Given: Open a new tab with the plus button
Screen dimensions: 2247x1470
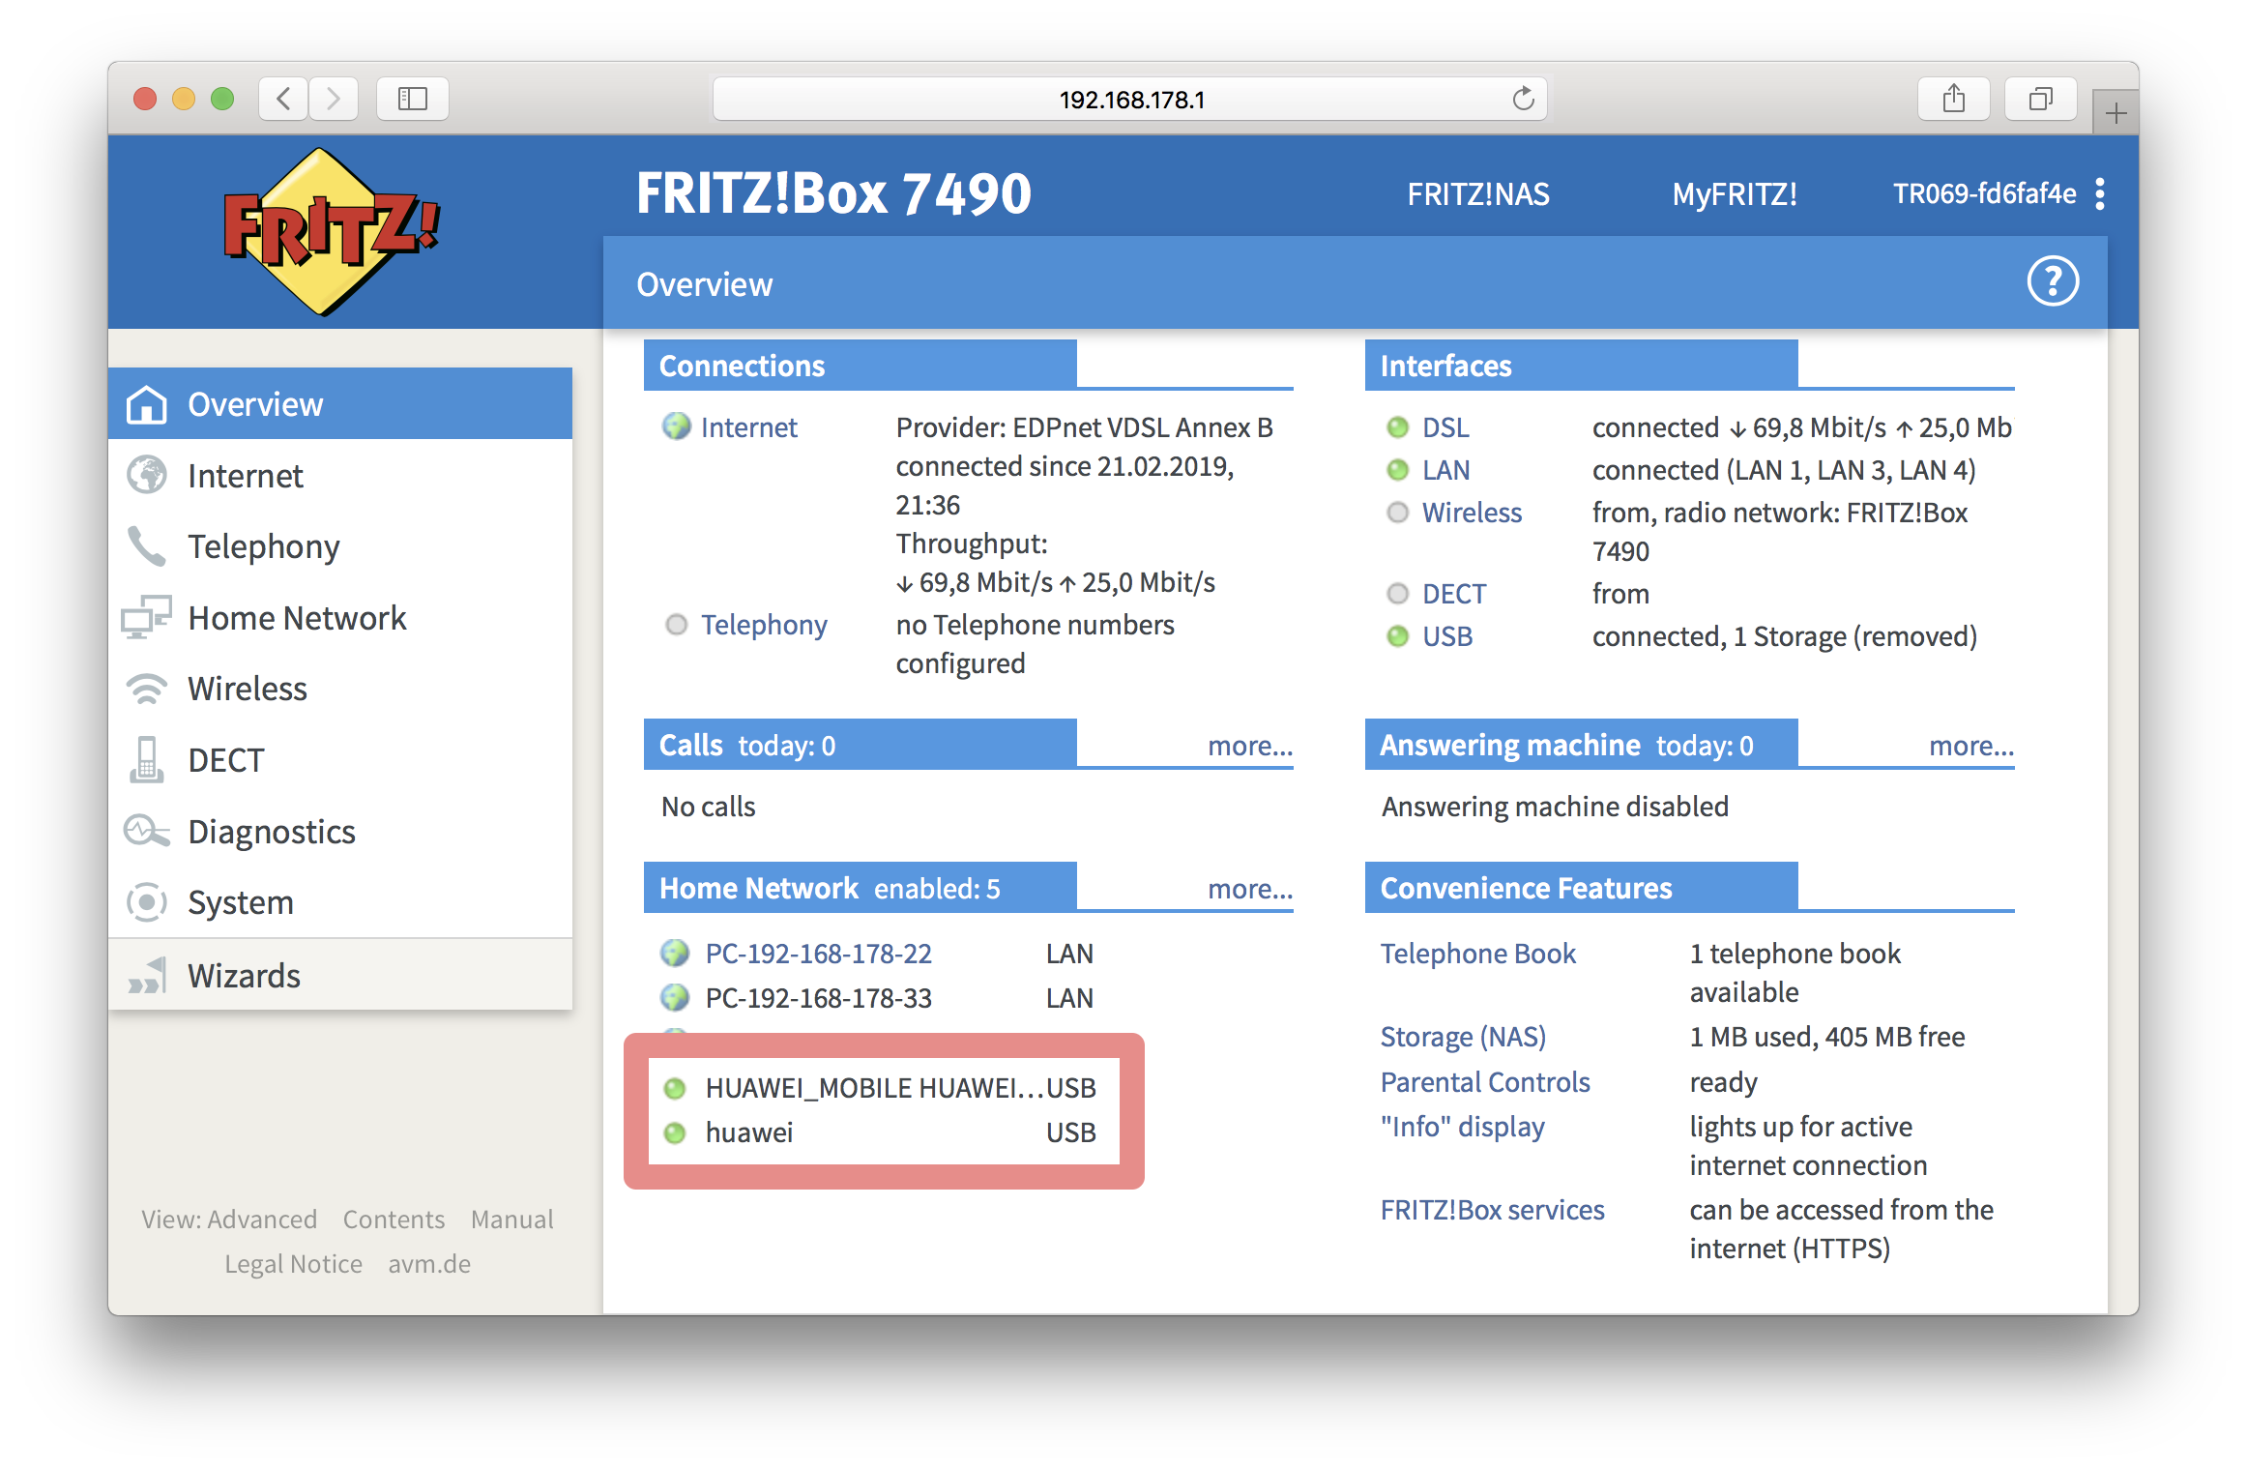Looking at the screenshot, I should (2116, 113).
